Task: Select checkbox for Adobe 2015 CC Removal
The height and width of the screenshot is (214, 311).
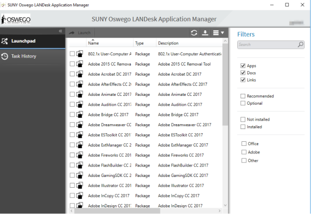Action: coord(72,64)
